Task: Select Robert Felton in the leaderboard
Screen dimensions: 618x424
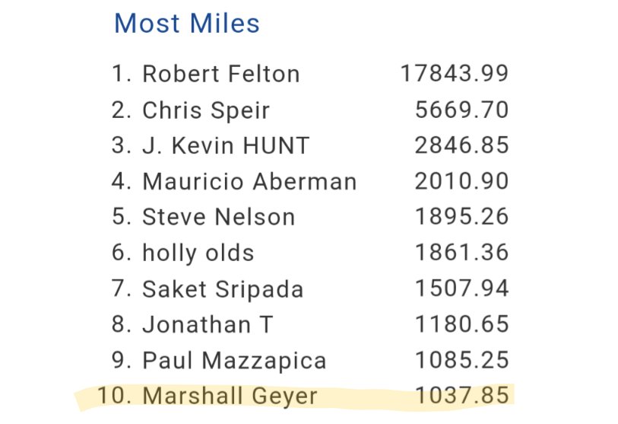Action: coord(220,74)
